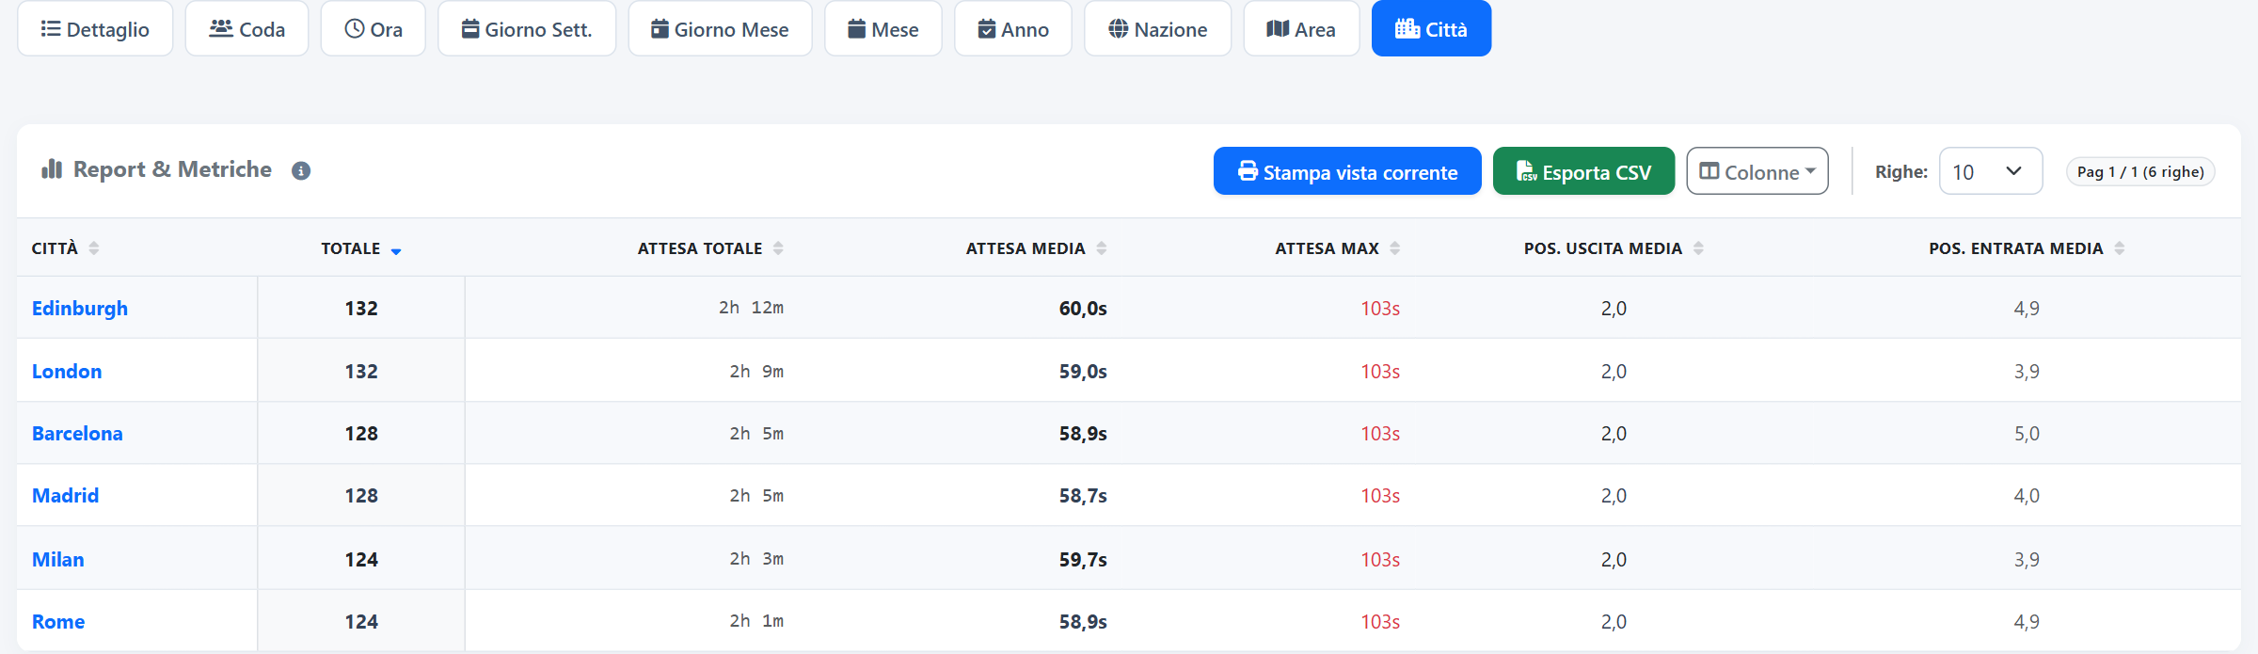Click the CSV file icon in Esporta button
Viewport: 2258px width, 654px height.
pos(1526,171)
